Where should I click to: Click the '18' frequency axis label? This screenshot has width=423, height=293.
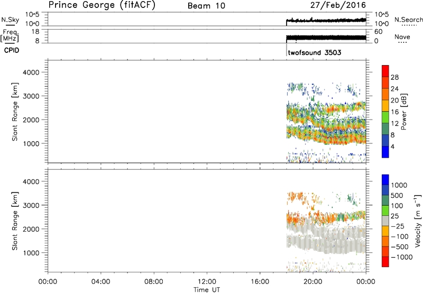coord(35,32)
